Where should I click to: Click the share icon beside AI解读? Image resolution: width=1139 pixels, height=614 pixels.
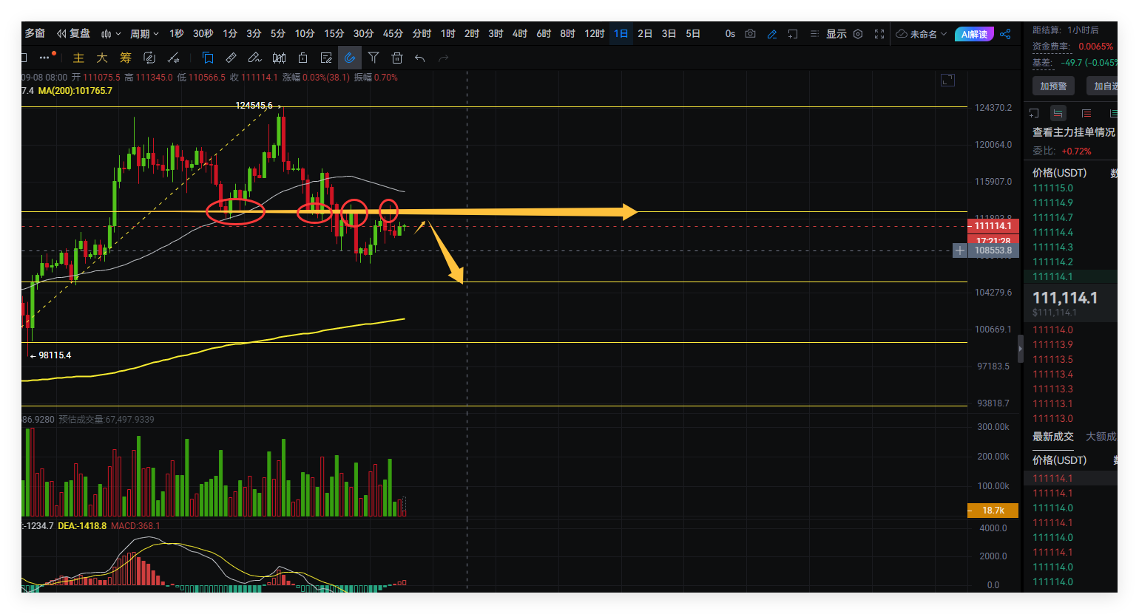pos(1005,34)
